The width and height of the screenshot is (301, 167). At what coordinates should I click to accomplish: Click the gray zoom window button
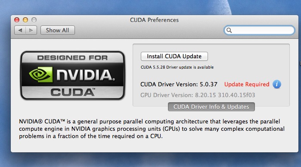(x=34, y=20)
